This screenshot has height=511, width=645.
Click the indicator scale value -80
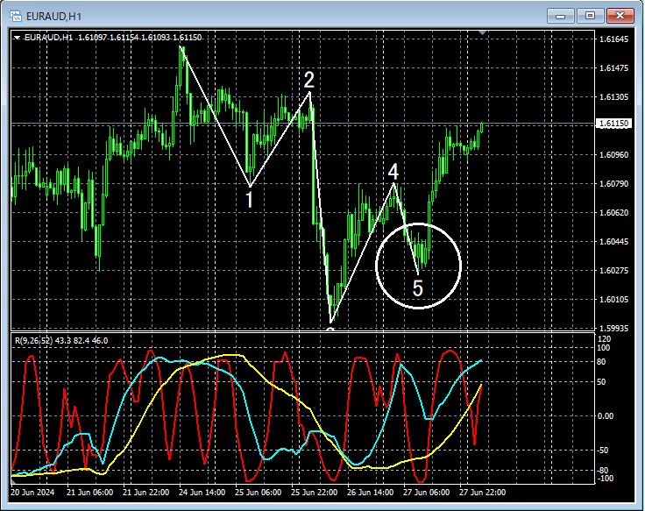point(602,471)
